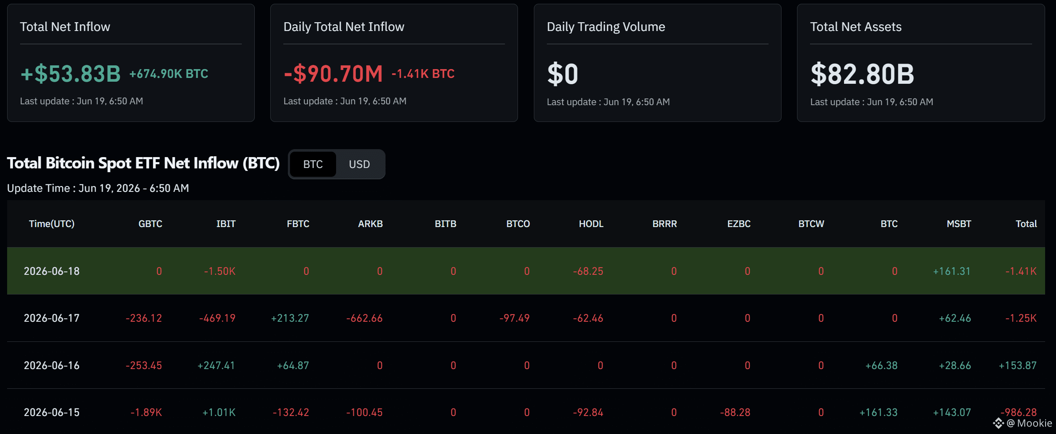Select the 2026-06-15 date row
This screenshot has width=1056, height=434.
pyautogui.click(x=526, y=412)
